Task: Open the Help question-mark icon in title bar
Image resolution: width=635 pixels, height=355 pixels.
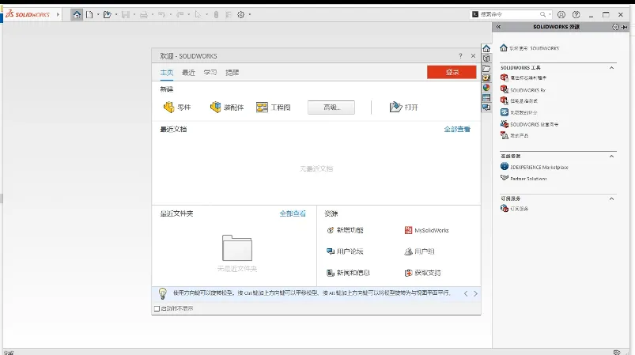Action: coord(576,14)
